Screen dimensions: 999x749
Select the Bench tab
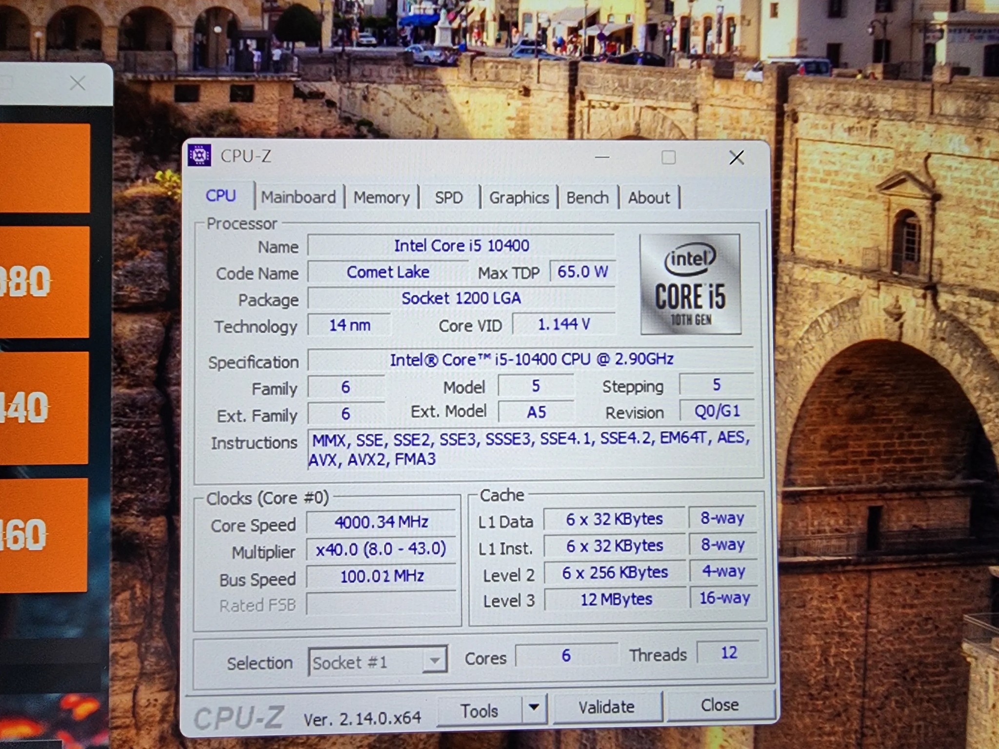pyautogui.click(x=587, y=197)
